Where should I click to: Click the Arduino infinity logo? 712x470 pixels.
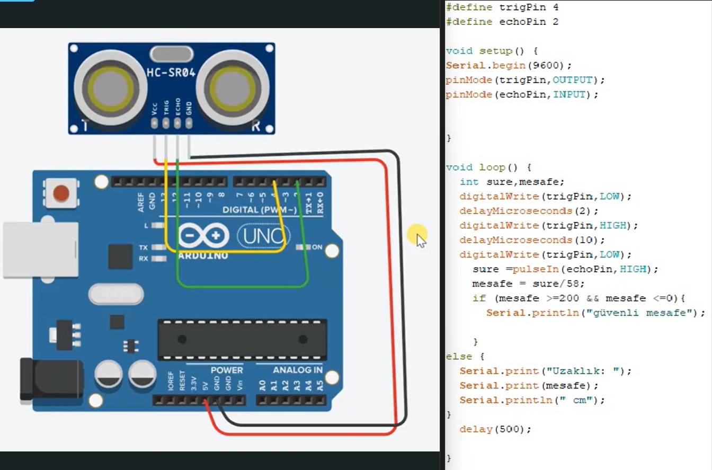(203, 235)
